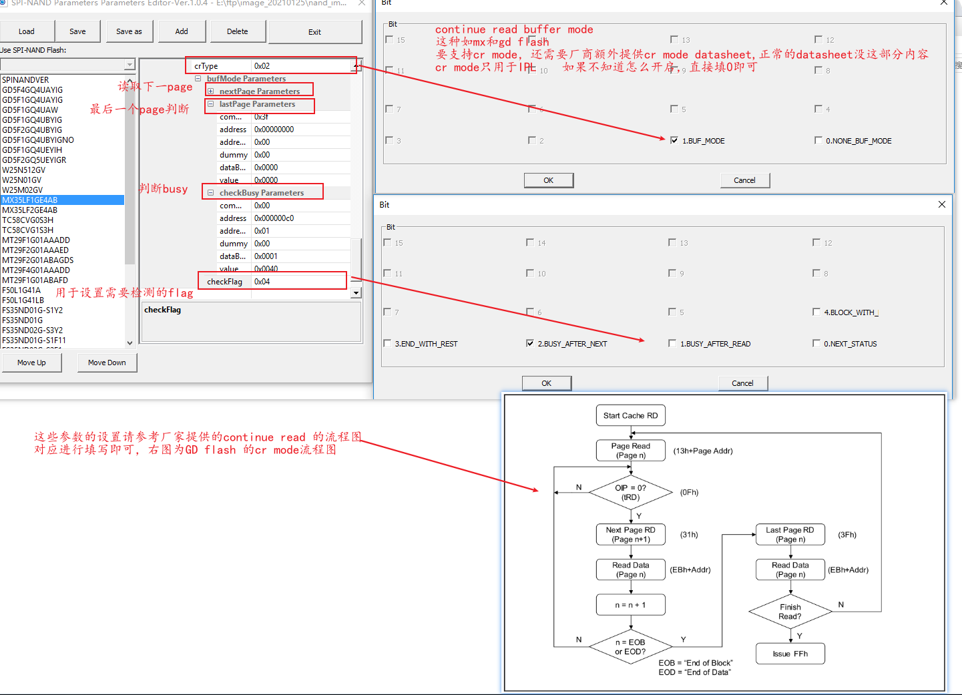Toggle the 0.NEXT_STATUS checkbox
This screenshot has height=695, width=962.
[816, 344]
